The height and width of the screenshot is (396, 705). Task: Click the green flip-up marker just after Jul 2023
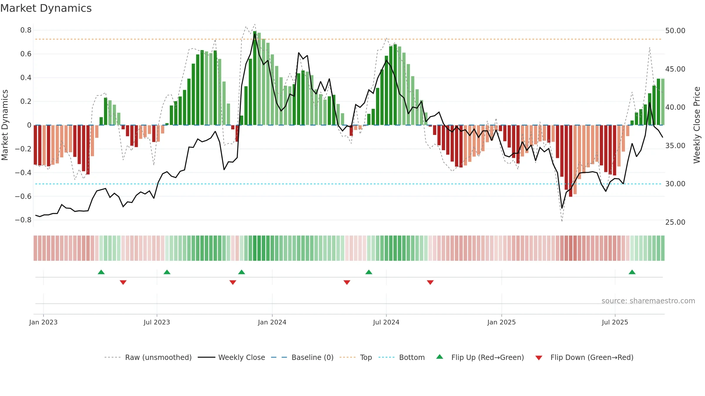167,272
